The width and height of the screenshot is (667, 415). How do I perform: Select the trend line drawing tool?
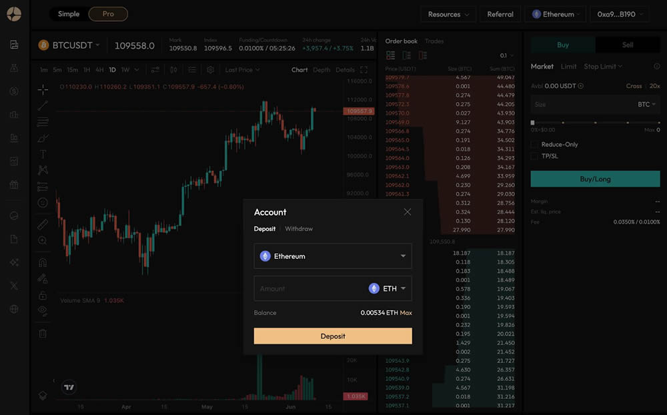[x=43, y=105]
